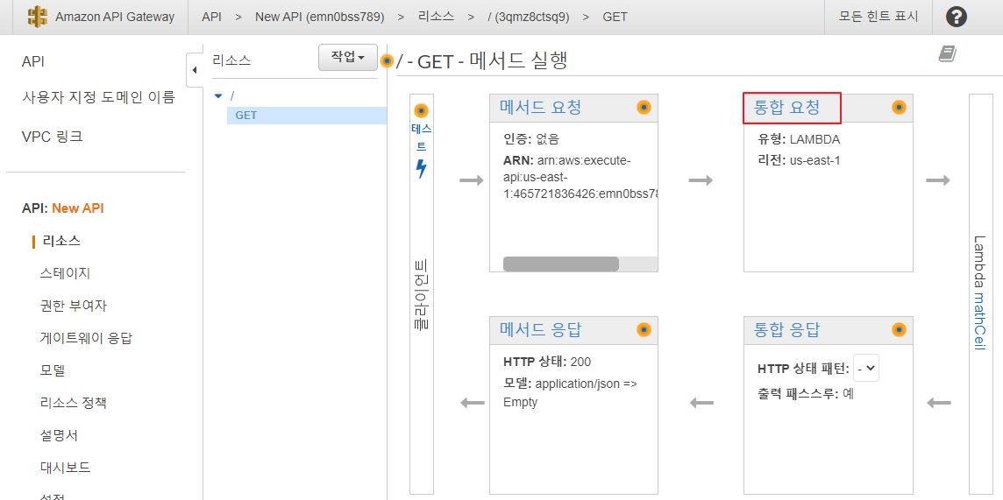Open 리소스 정책 sidebar item
Screen dimensions: 1003x500
click(73, 403)
